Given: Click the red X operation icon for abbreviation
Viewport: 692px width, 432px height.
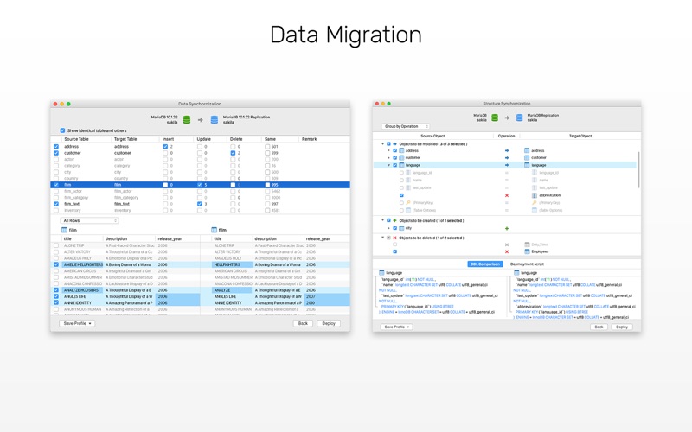Looking at the screenshot, I should pyautogui.click(x=507, y=195).
